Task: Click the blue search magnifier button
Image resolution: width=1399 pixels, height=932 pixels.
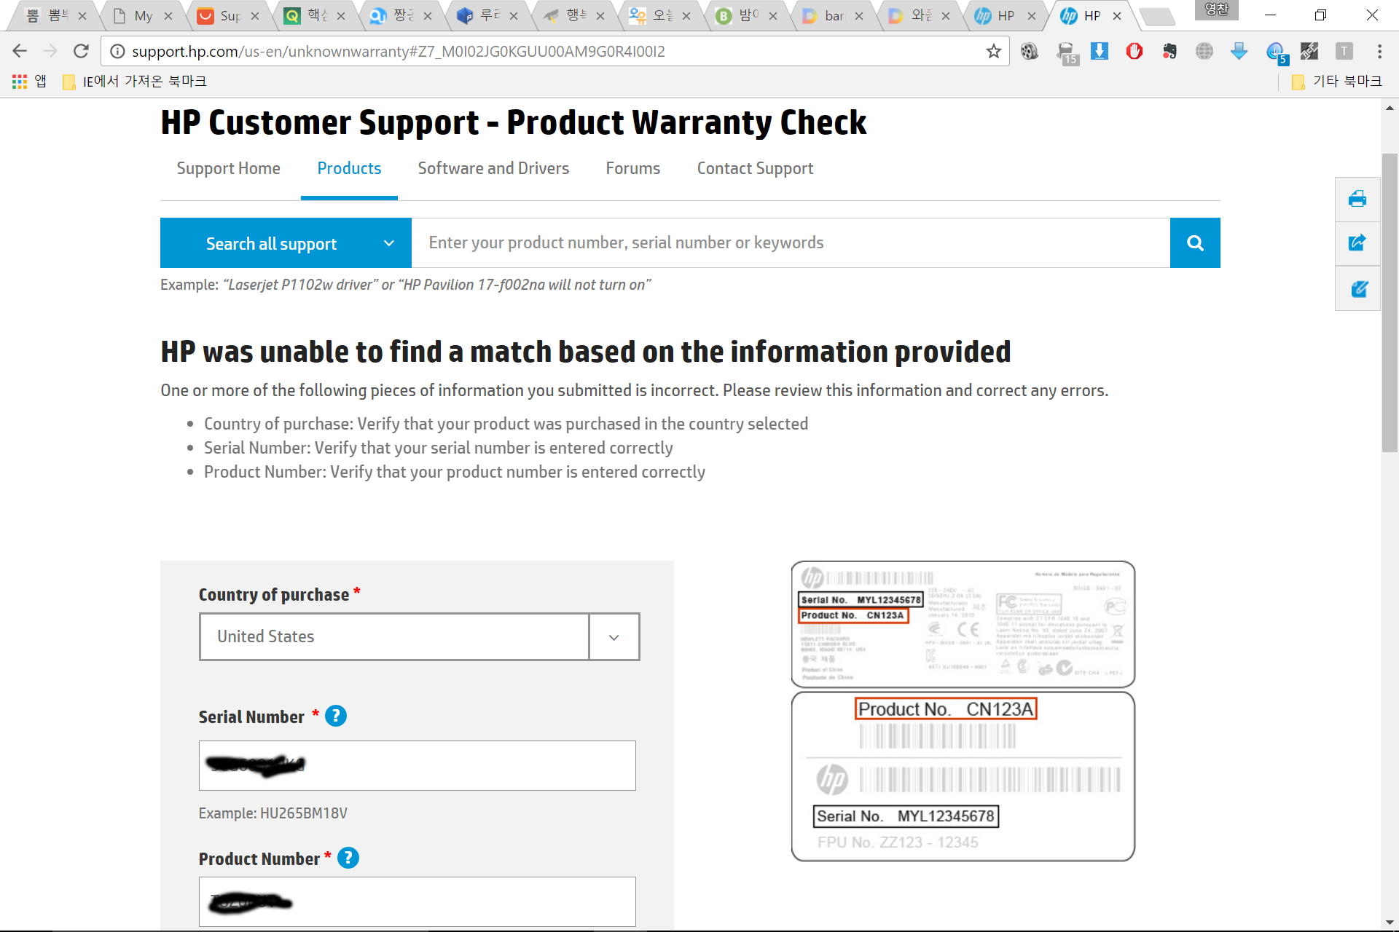Action: [1194, 243]
